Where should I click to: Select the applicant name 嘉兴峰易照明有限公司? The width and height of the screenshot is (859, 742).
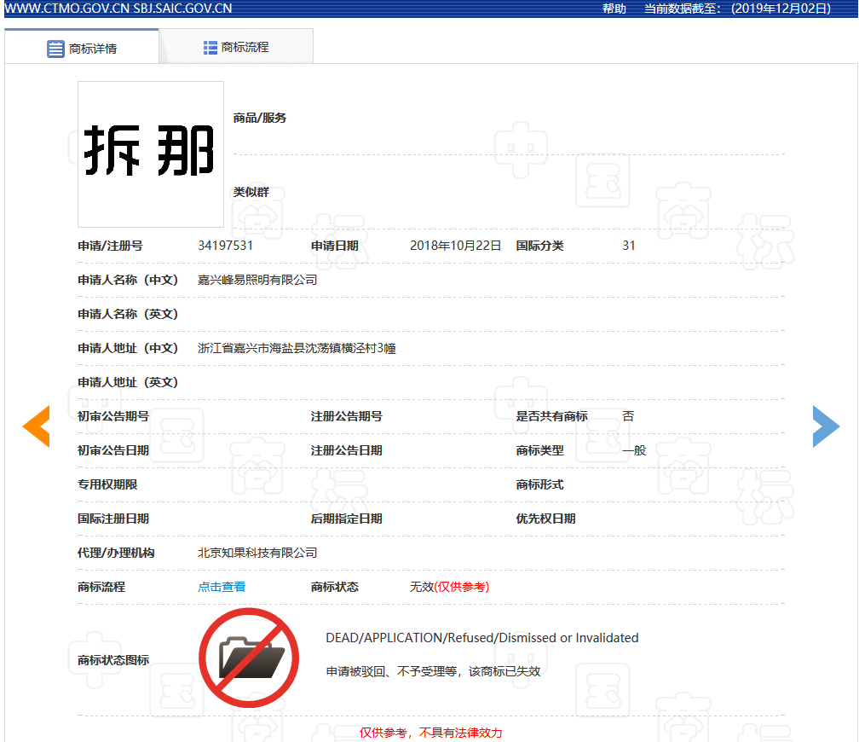tap(256, 280)
